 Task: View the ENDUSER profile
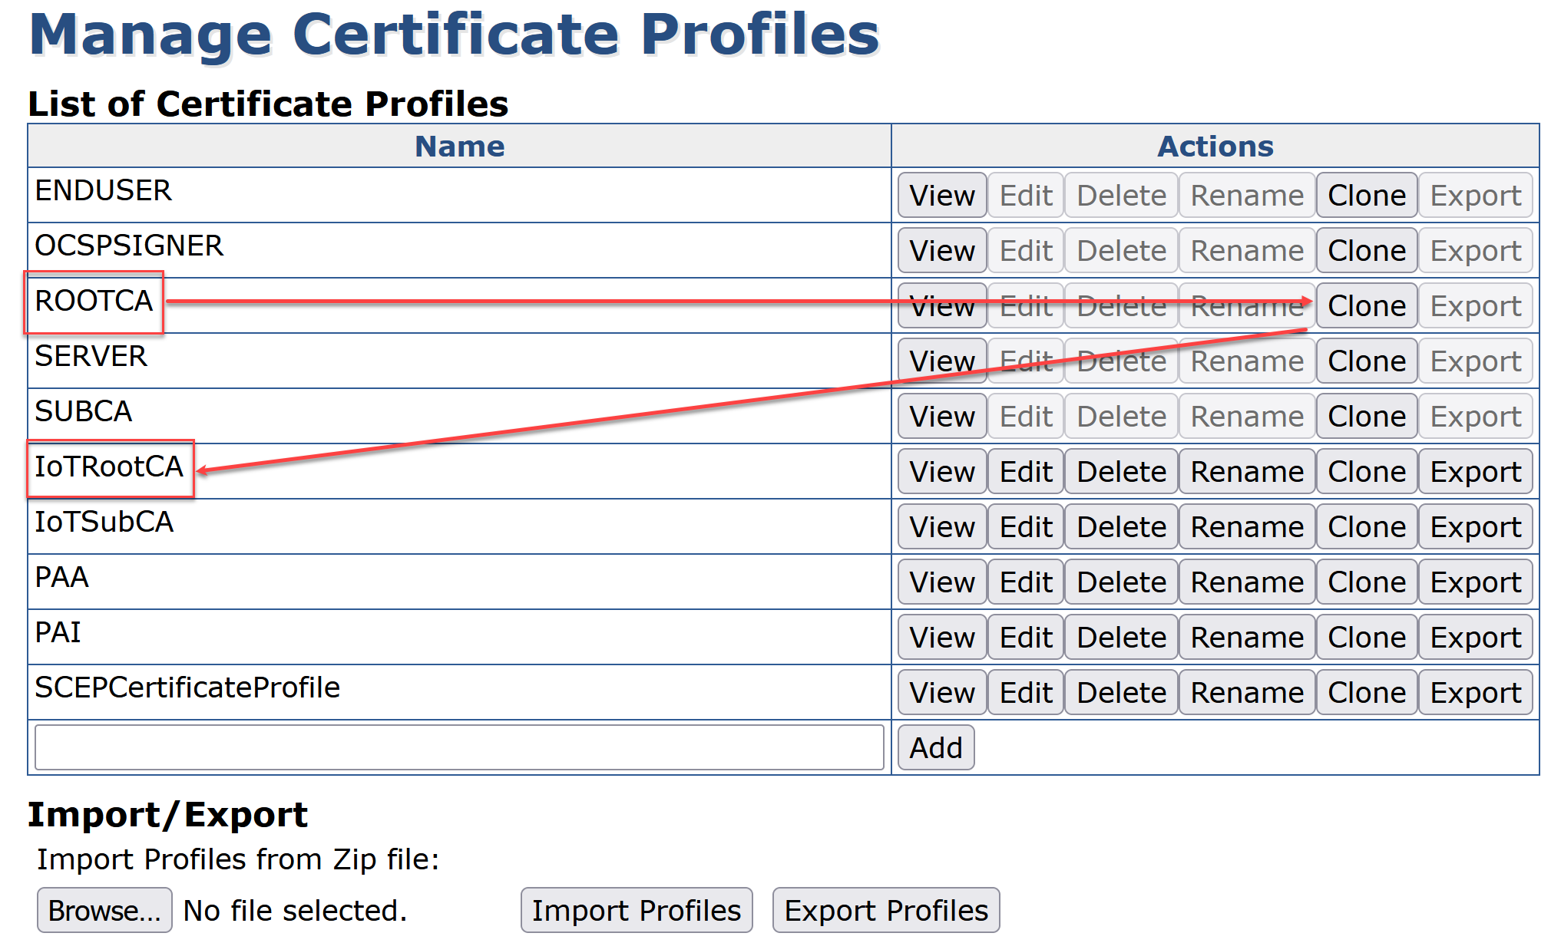coord(941,196)
